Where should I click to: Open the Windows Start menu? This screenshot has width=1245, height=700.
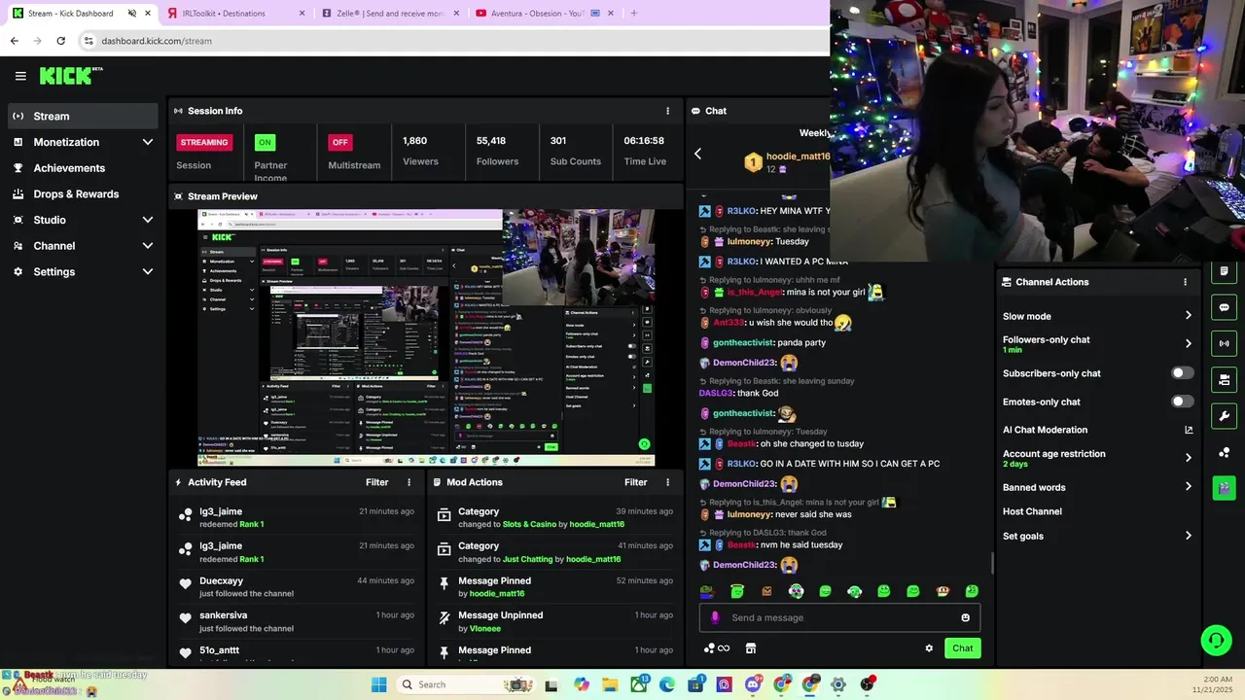[378, 684]
